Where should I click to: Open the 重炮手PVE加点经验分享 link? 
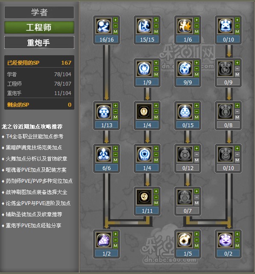(33, 226)
